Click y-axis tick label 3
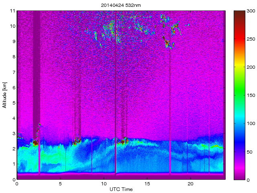The width and height of the screenshot is (257, 193). click(13, 133)
